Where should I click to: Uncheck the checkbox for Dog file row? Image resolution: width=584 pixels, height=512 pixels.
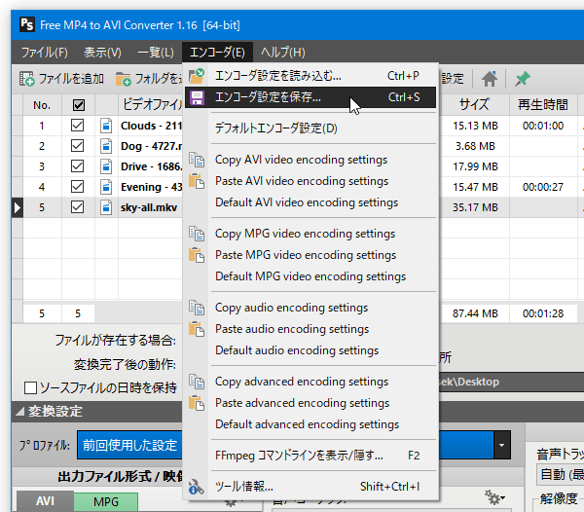point(77,146)
